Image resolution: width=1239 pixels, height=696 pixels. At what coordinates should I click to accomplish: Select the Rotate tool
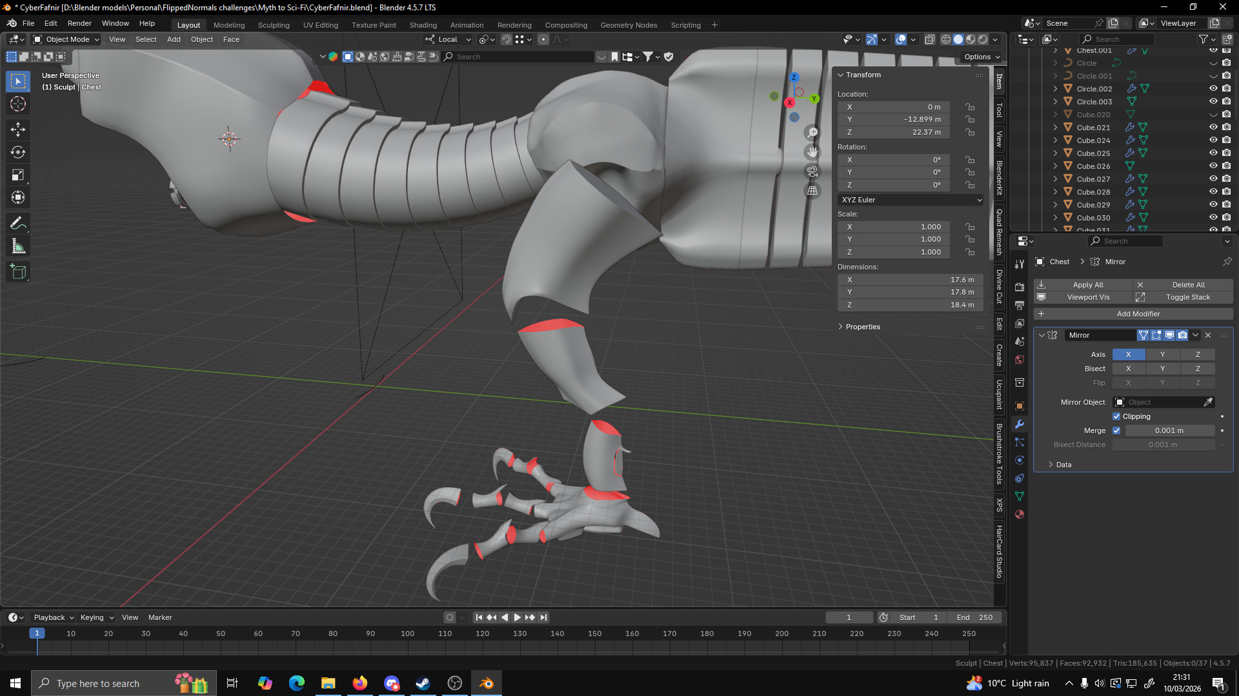[18, 152]
